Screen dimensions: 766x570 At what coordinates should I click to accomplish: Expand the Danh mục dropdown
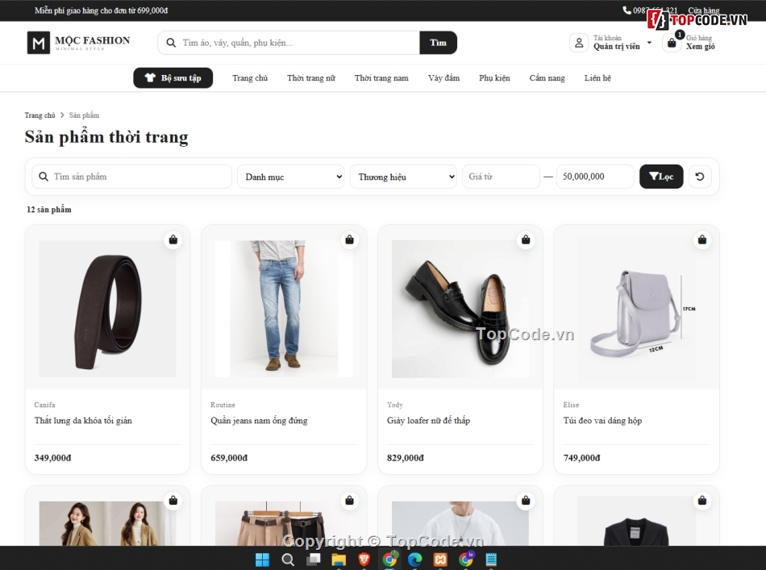(x=290, y=177)
